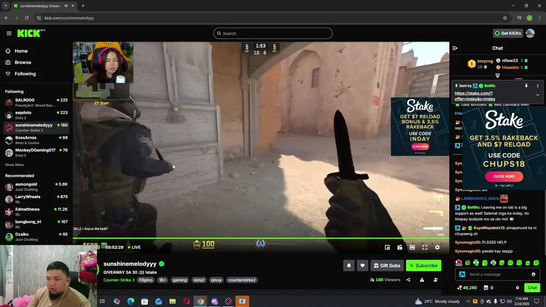The width and height of the screenshot is (546, 307).
Task: Open channel points 48,260 balance
Action: 467,288
